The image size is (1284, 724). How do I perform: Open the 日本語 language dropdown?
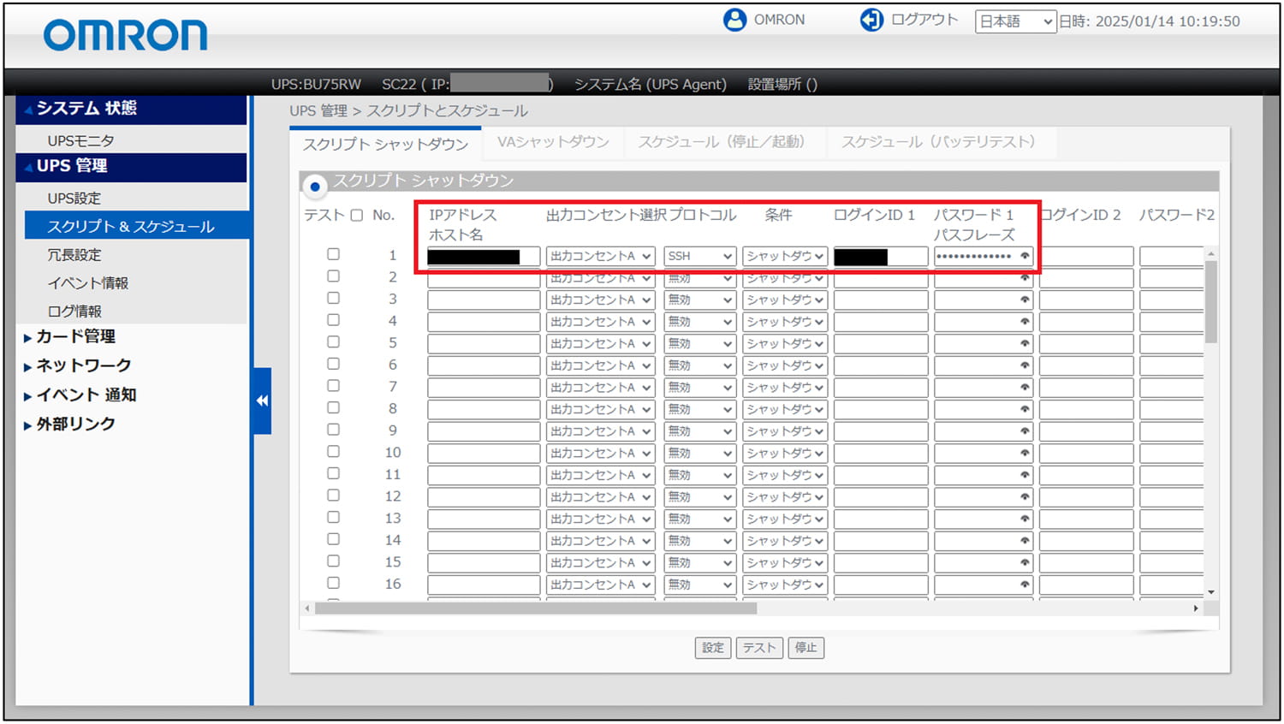(1015, 22)
